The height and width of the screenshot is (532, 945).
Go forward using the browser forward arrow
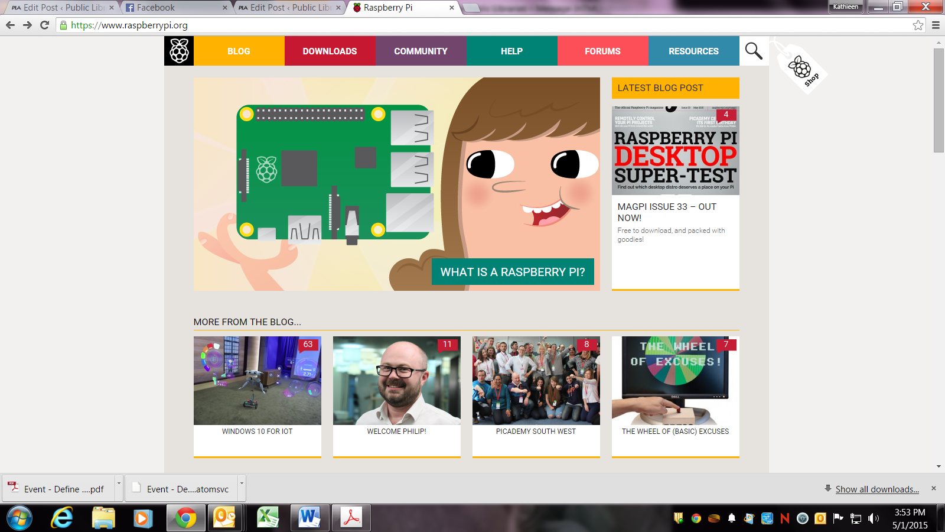point(27,25)
